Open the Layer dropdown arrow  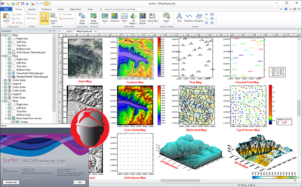pyautogui.click(x=166, y=23)
